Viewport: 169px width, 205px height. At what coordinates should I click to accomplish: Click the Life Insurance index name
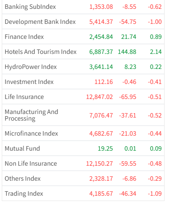[x=24, y=97]
